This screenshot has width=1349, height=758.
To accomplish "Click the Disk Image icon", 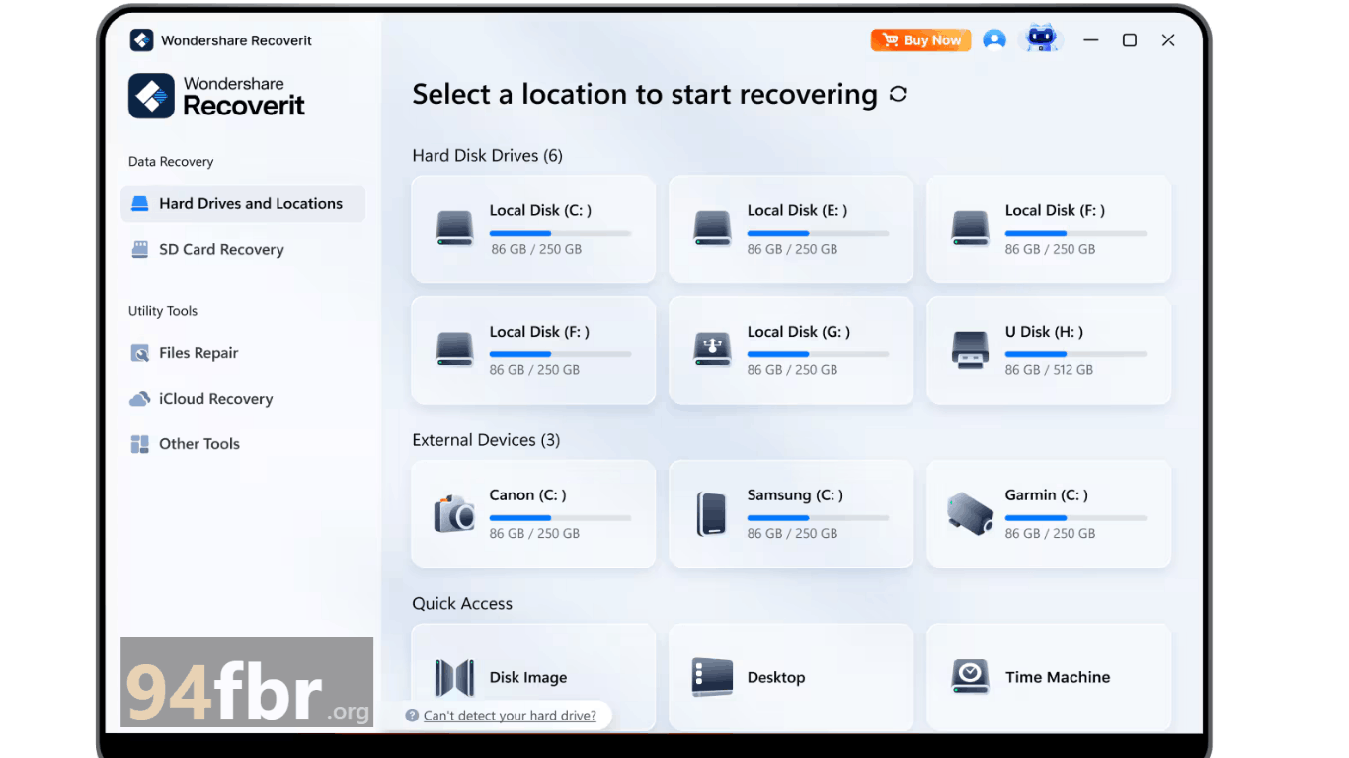I will click(454, 677).
